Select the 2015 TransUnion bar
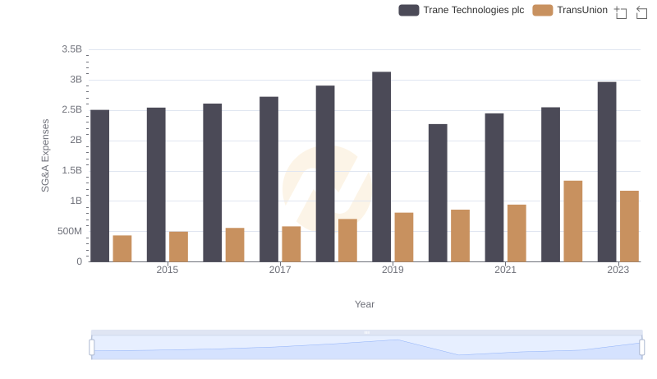The width and height of the screenshot is (657, 379). click(x=178, y=247)
